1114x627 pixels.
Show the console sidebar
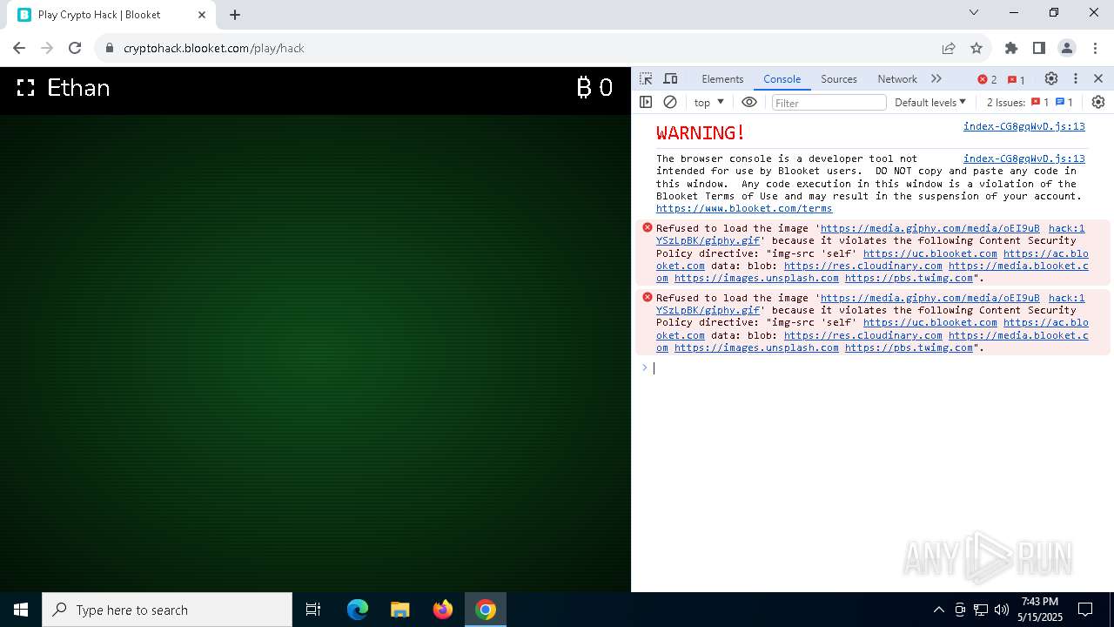(646, 102)
